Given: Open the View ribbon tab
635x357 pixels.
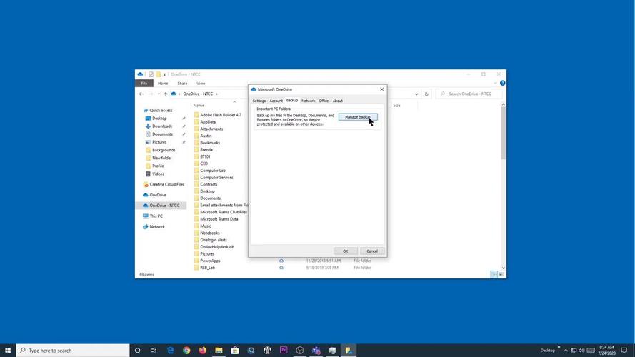Looking at the screenshot, I should click(x=201, y=84).
